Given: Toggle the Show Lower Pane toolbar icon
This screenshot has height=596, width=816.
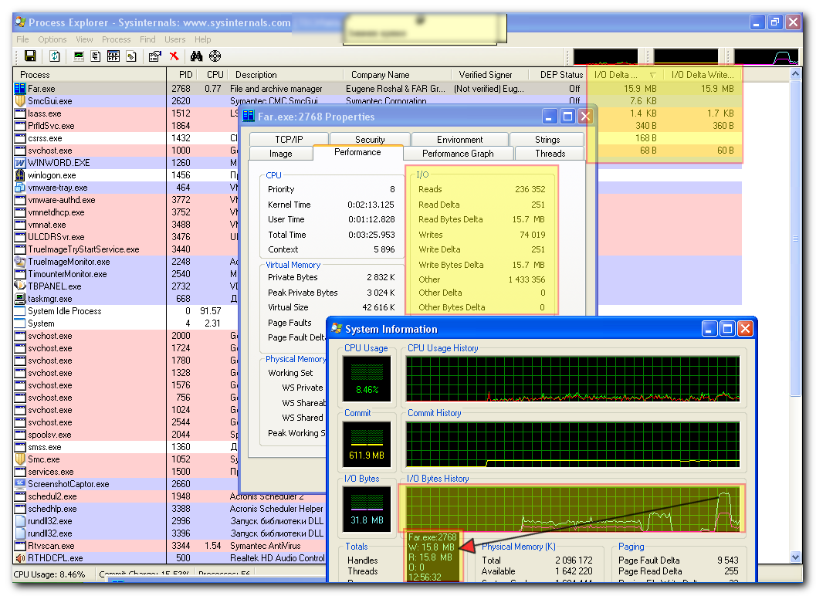Looking at the screenshot, I should coord(113,56).
